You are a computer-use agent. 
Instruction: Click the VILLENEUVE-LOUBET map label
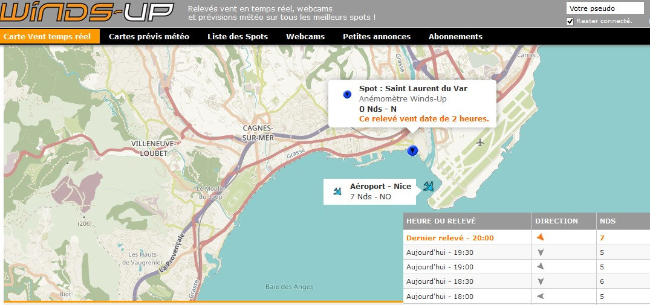(x=155, y=148)
